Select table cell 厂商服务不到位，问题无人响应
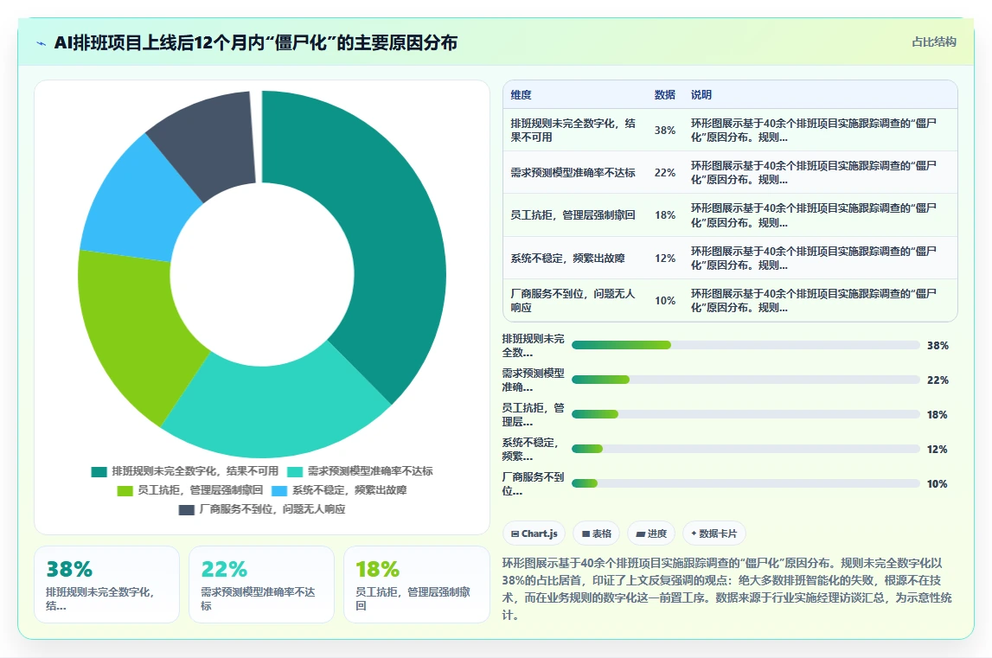 click(x=573, y=301)
